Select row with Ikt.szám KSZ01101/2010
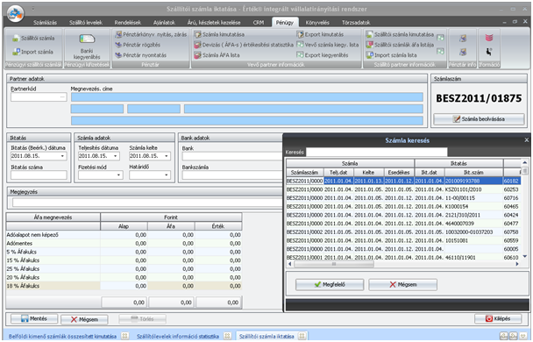Viewport: 533px width, 342px height. click(x=403, y=189)
